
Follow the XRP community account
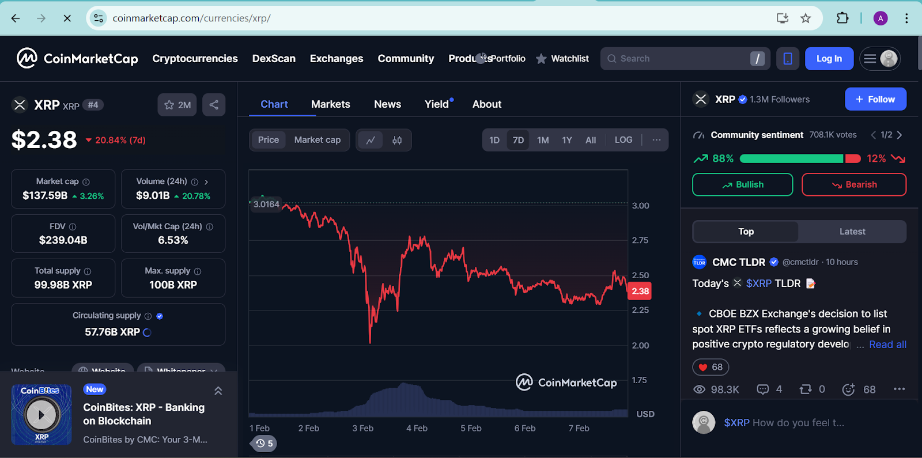(875, 99)
